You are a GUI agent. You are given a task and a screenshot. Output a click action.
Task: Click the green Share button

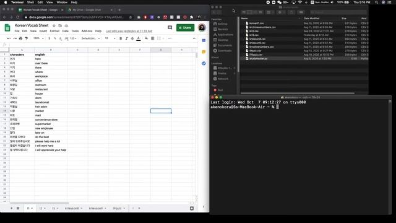point(186,27)
